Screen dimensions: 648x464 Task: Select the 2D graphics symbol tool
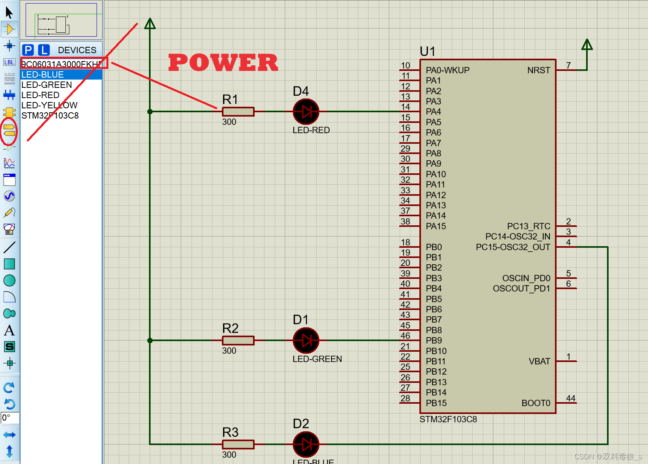(9, 347)
